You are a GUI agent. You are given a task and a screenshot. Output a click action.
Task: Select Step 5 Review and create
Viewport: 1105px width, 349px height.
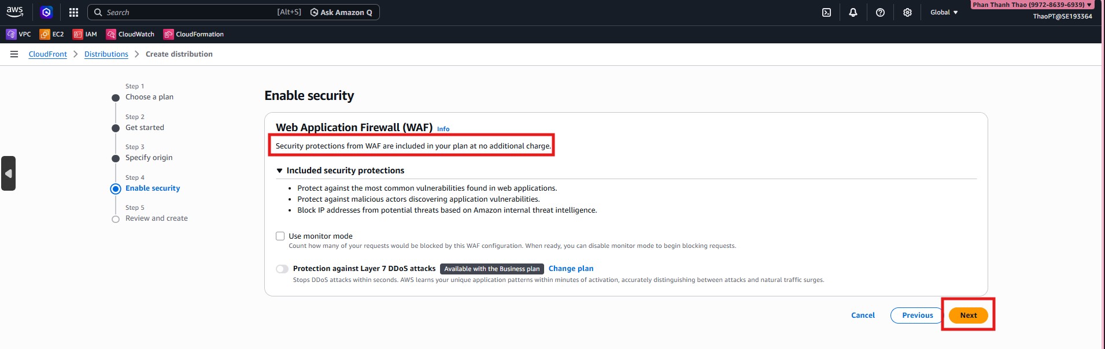[156, 218]
